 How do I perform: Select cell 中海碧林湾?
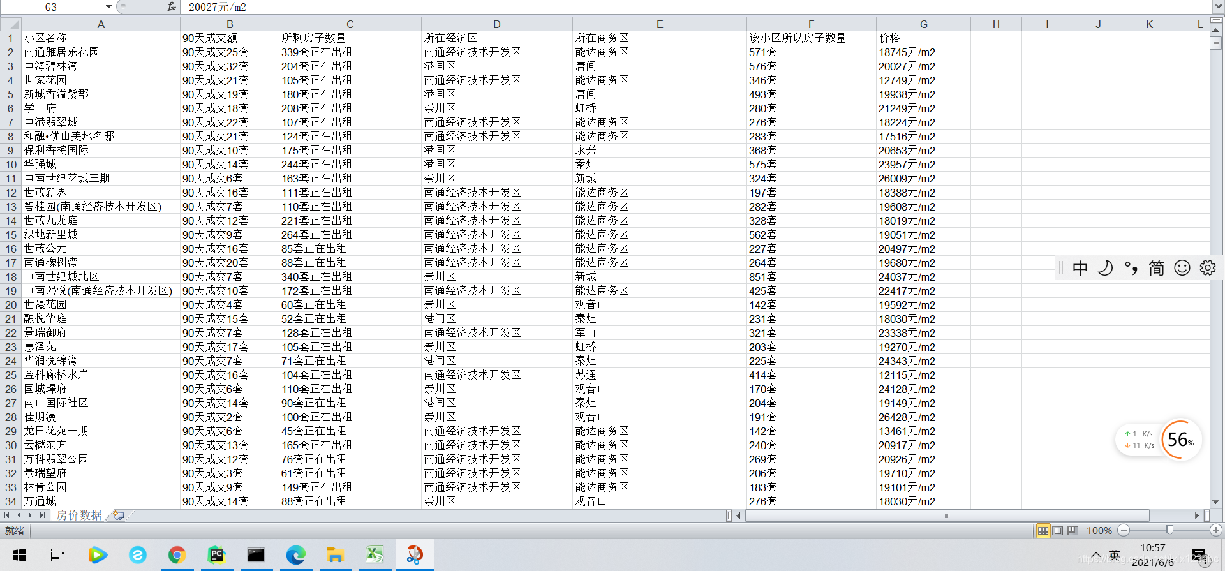101,66
